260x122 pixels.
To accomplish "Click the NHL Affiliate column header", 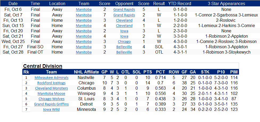I will point(86,72).
